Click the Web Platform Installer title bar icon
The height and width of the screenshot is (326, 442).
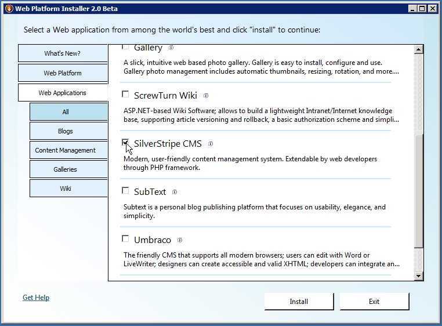click(9, 9)
